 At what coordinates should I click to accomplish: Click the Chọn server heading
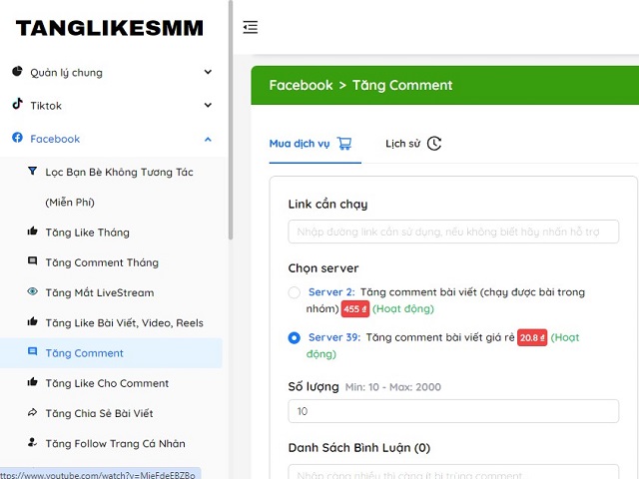(323, 268)
